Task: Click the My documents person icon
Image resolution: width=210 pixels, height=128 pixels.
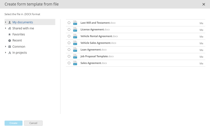Action: point(10,22)
